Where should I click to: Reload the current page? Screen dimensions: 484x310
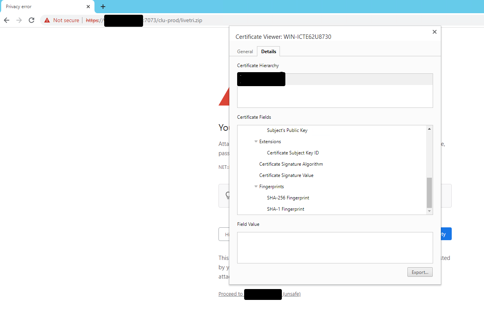coord(31,20)
